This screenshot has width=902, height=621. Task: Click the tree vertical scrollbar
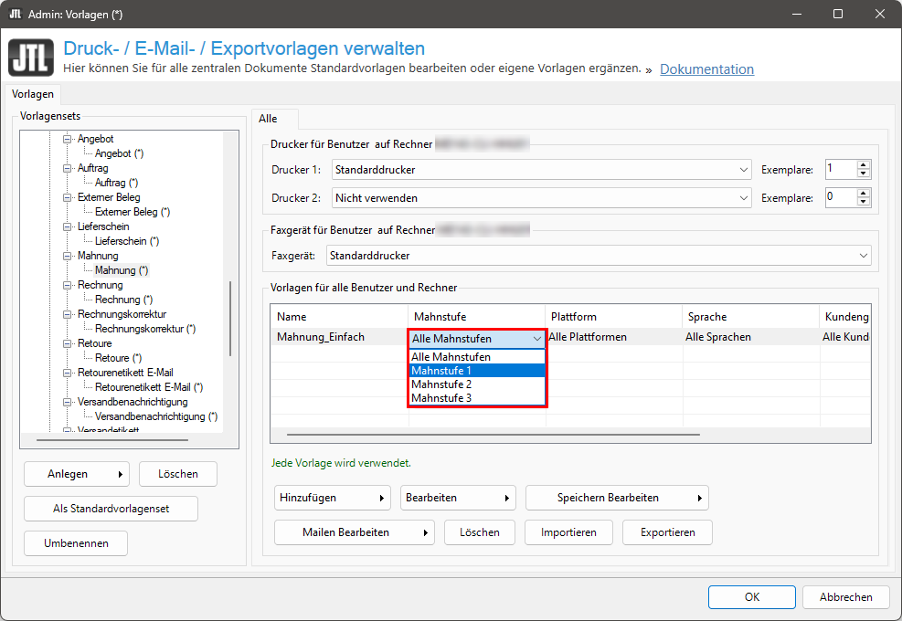(x=230, y=319)
